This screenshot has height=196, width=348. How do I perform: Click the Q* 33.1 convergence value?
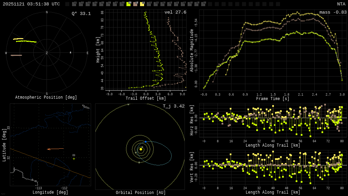[81, 14]
